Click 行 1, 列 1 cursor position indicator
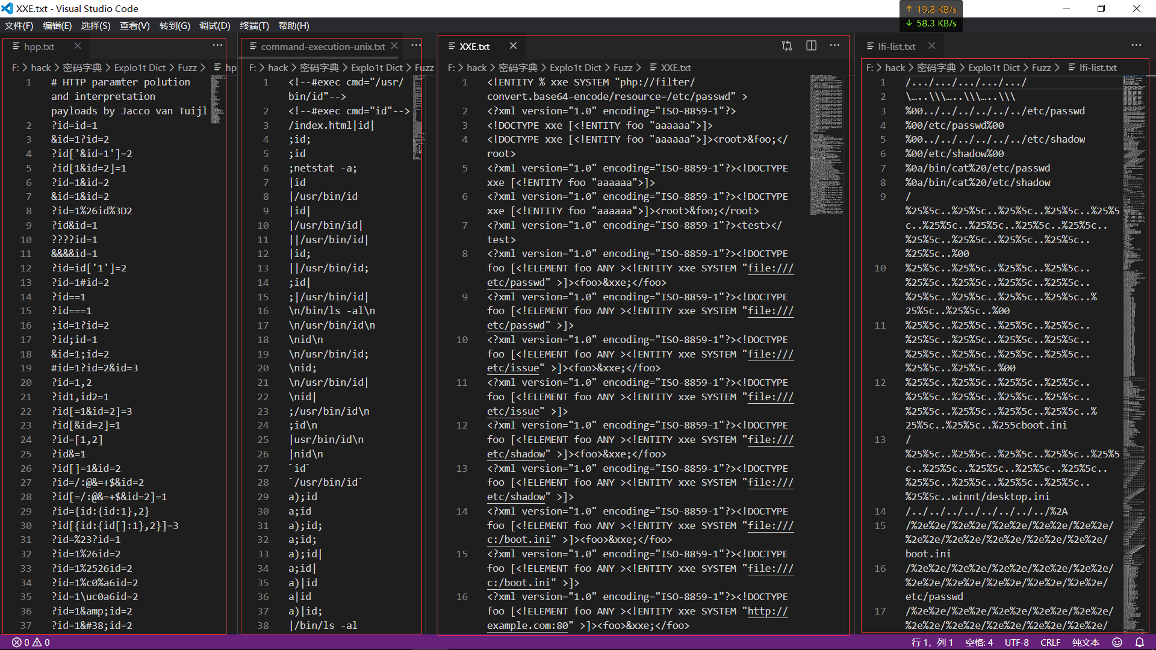Screen dimensions: 1156x650 pos(932,642)
